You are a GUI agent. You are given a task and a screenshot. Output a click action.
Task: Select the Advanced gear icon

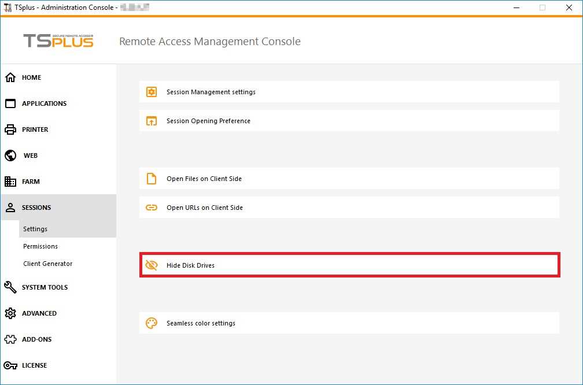click(x=10, y=313)
